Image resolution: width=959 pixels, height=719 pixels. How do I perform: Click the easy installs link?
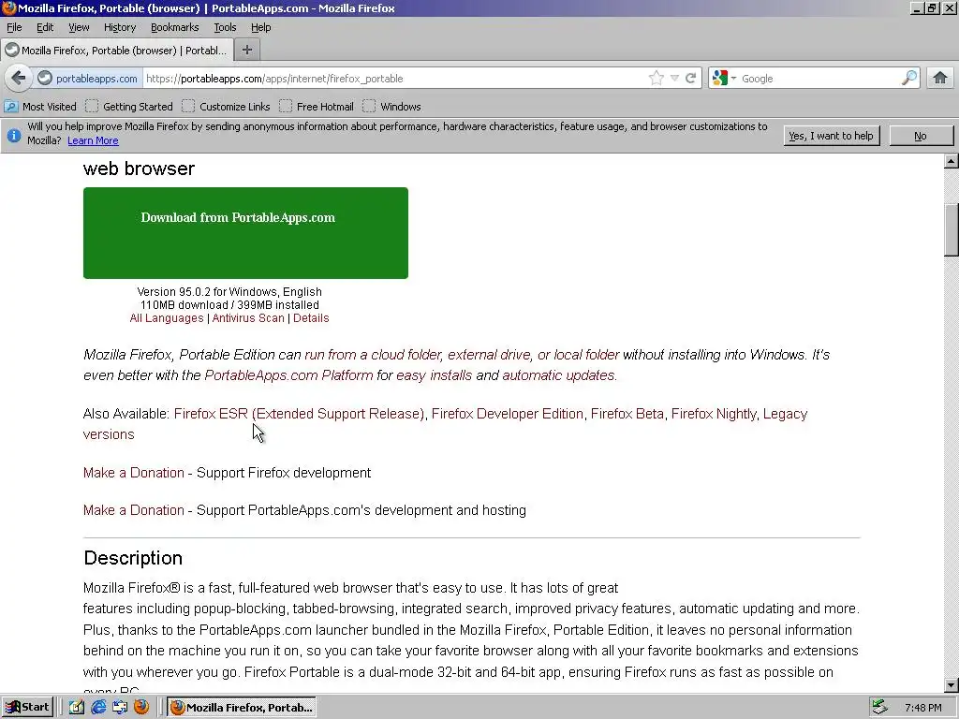coord(434,375)
